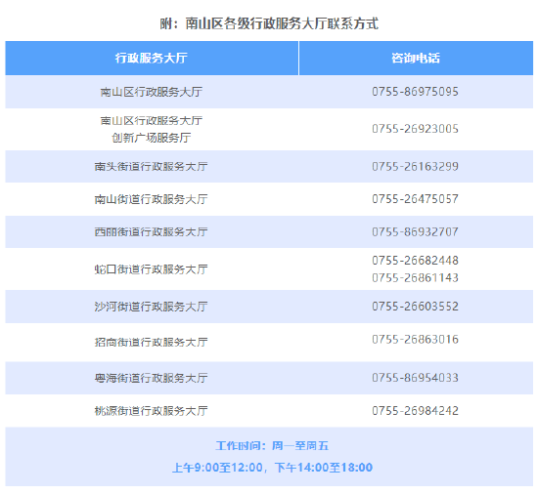Click the 咨询电话 column header

click(x=416, y=58)
